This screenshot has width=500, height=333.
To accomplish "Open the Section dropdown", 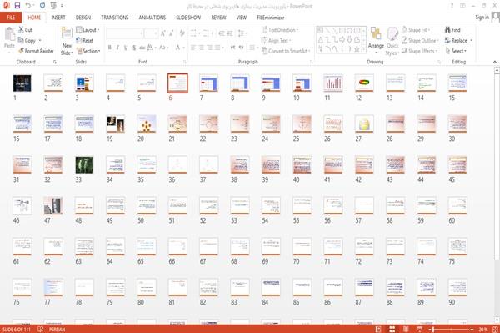I will (x=88, y=51).
